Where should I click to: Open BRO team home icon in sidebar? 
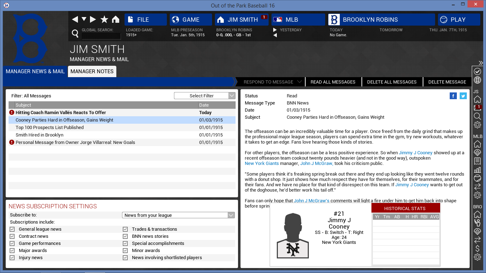[x=477, y=214]
